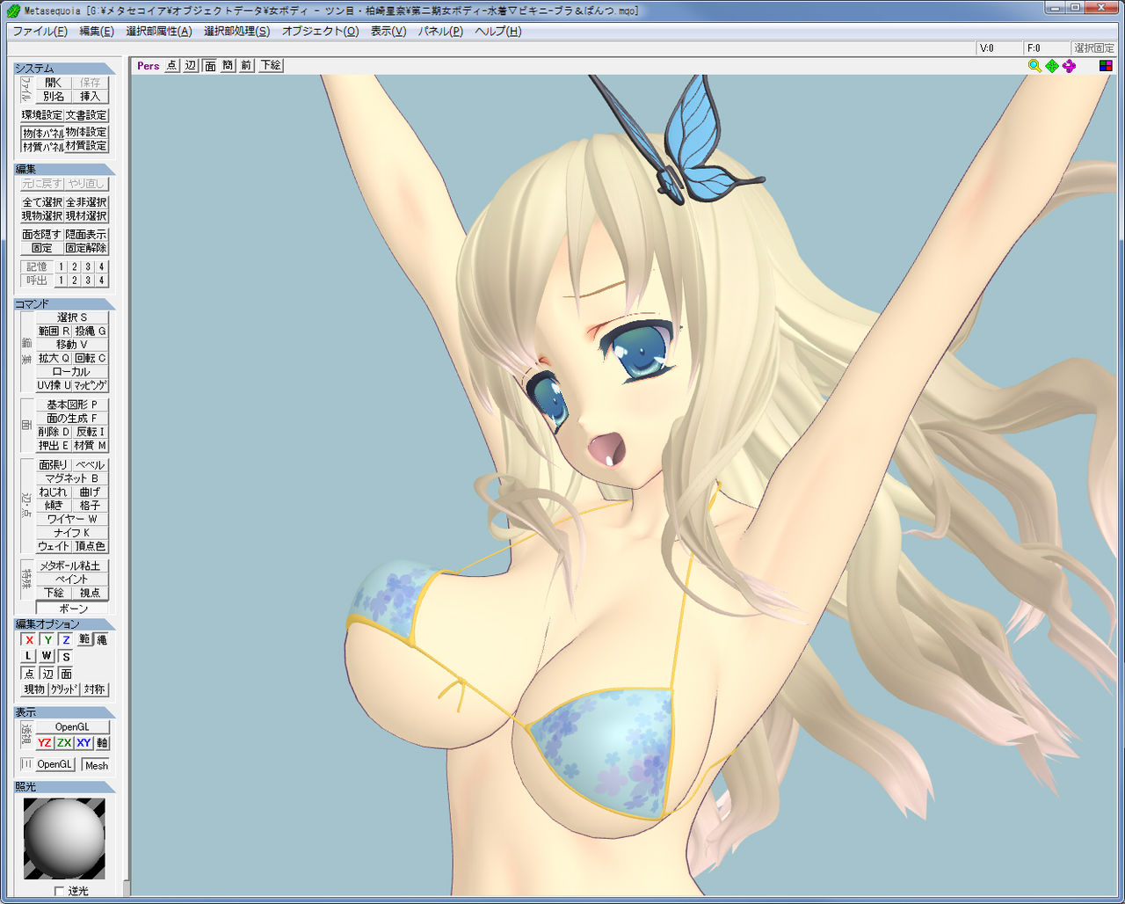Click the 選択固定 status field
Viewport: 1125px width, 904px height.
[1094, 48]
